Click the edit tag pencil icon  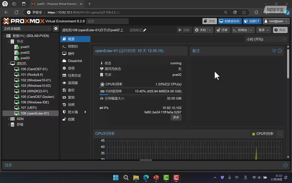coord(145,30)
